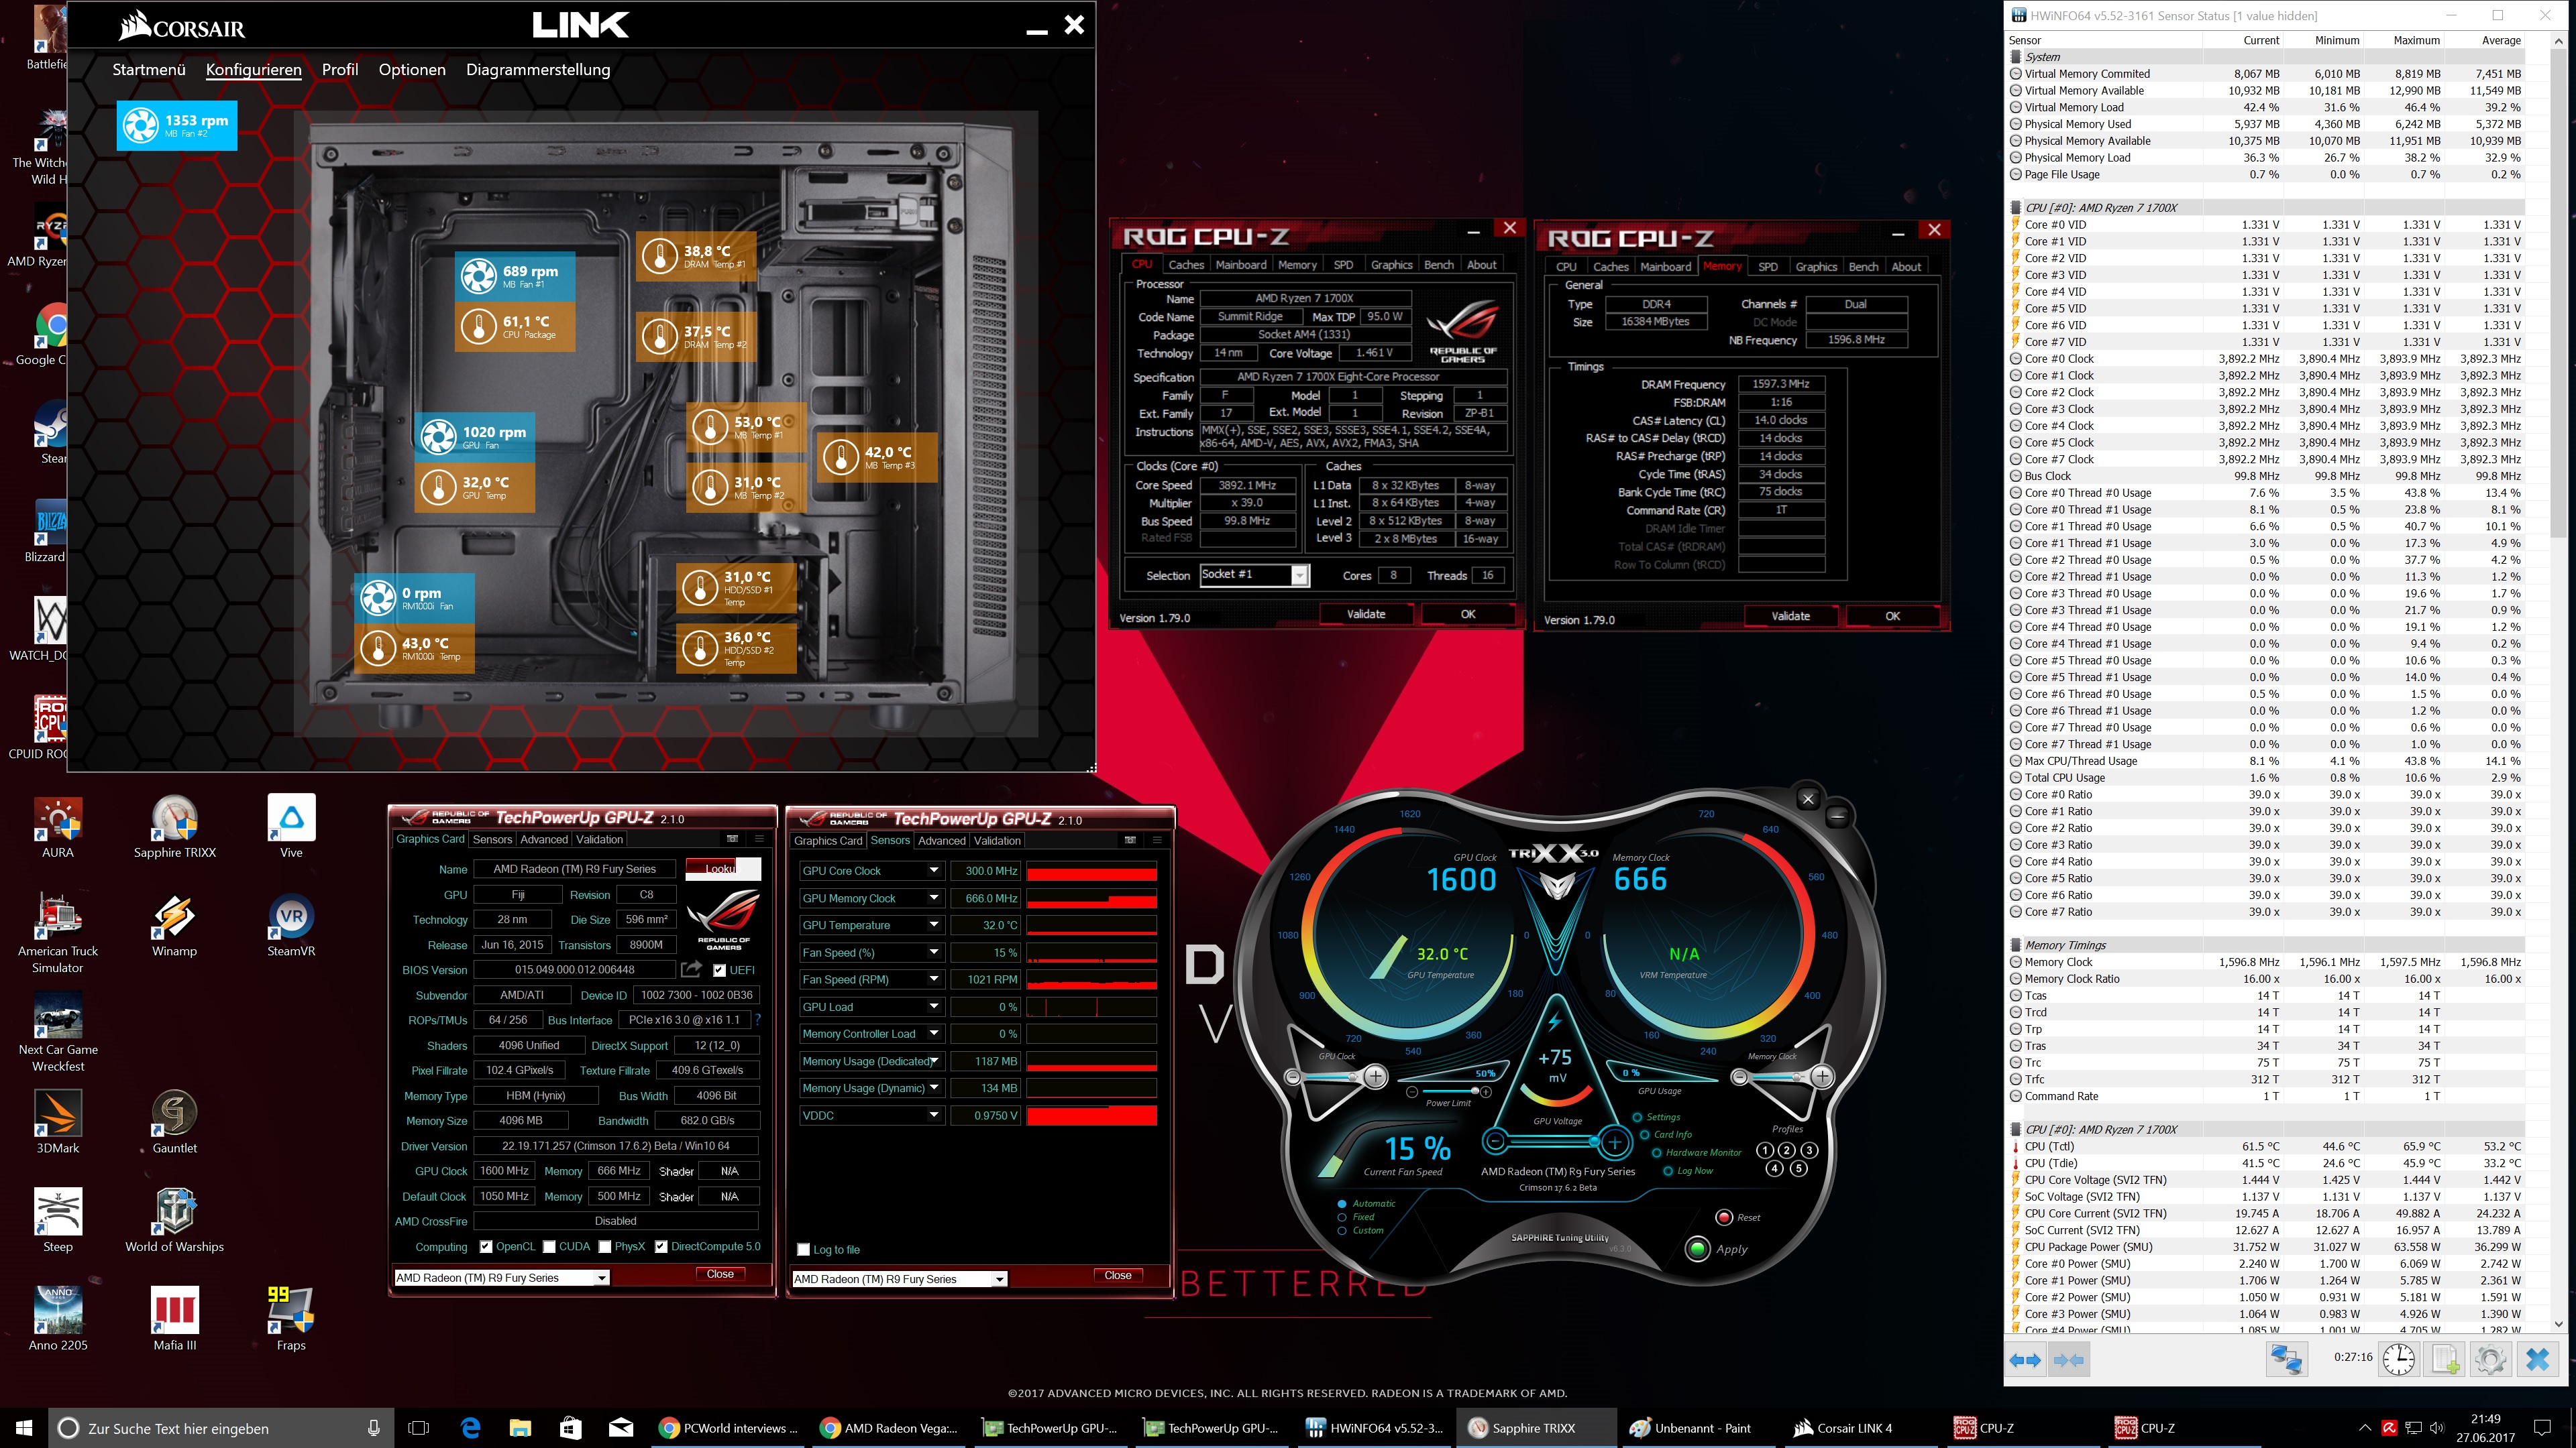2576x1448 pixels.
Task: Toggle UEFI checkbox in GPU-Z
Action: click(x=719, y=970)
